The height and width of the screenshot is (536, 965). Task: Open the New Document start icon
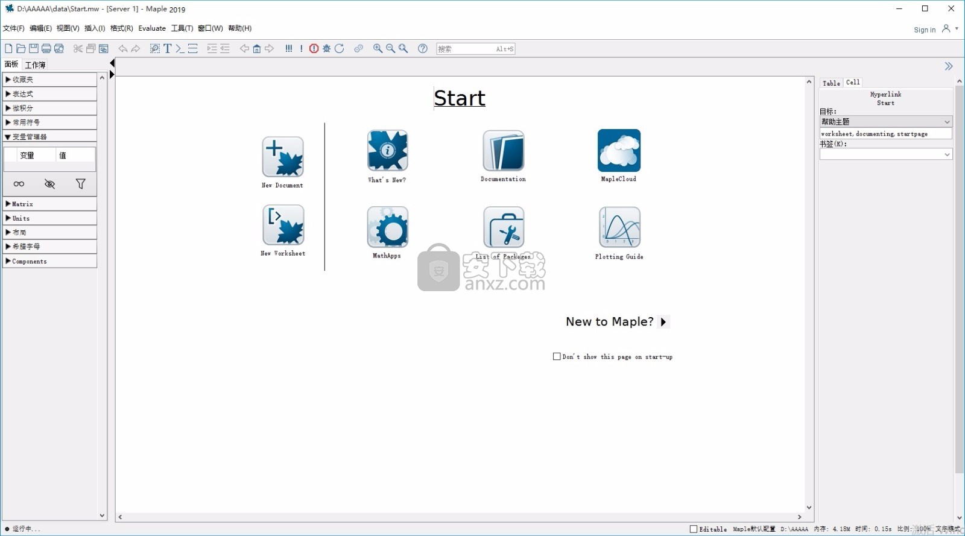tap(283, 157)
